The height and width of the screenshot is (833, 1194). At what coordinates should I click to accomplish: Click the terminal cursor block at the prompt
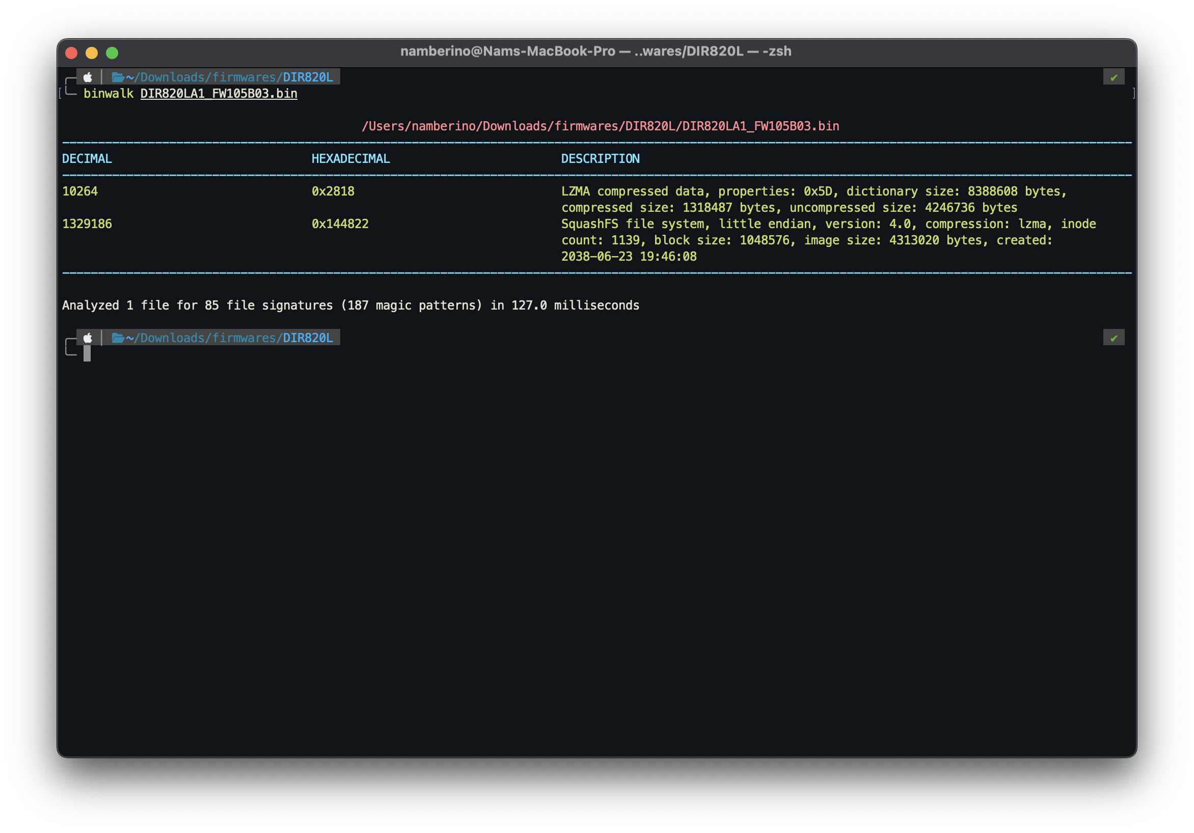pyautogui.click(x=87, y=353)
